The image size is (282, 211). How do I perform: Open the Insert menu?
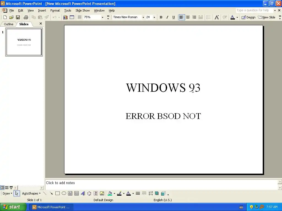[x=42, y=10]
